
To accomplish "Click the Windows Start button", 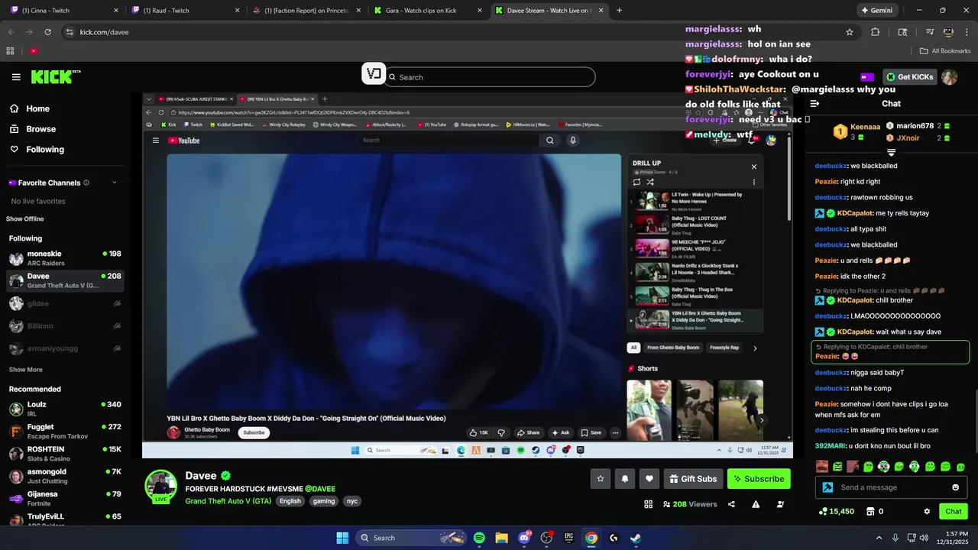I will 342,538.
